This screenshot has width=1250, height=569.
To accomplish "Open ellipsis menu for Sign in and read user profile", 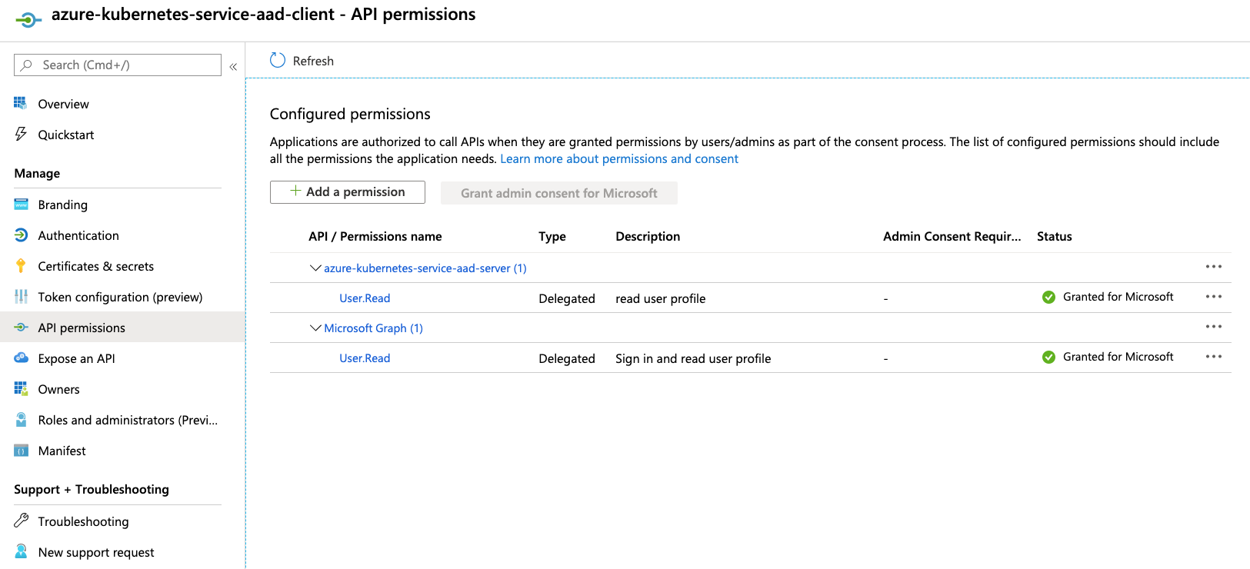I will coord(1214,357).
